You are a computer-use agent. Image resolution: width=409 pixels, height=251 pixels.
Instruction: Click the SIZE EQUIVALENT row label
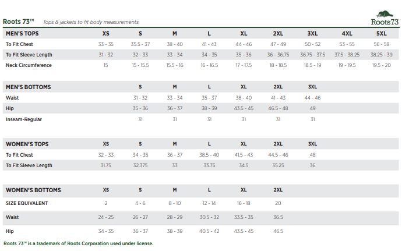[x=27, y=203]
